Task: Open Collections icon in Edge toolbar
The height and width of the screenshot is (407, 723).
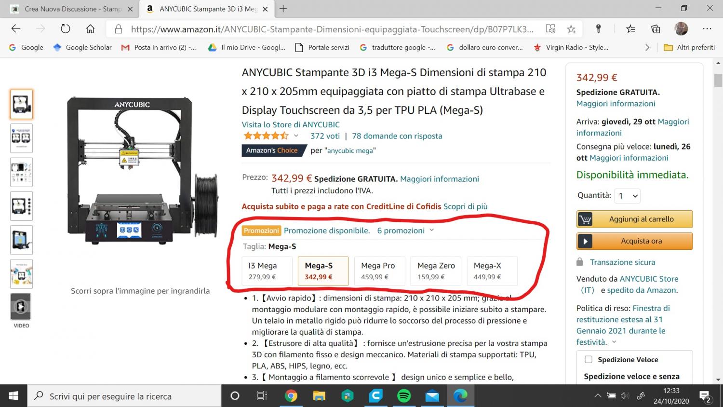Action: click(x=656, y=29)
